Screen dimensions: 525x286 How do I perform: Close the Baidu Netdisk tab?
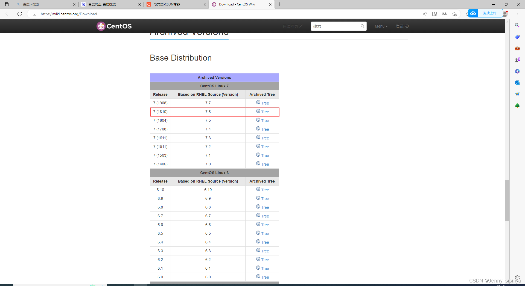pyautogui.click(x=139, y=4)
